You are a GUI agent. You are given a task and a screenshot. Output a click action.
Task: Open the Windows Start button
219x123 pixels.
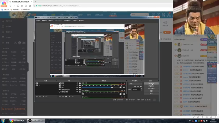click(3, 121)
